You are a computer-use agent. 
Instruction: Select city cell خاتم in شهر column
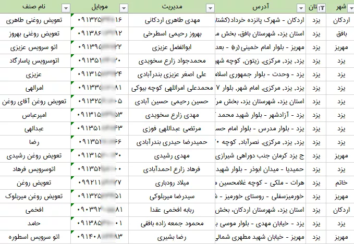(x=340, y=183)
